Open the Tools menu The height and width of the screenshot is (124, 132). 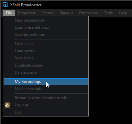[x=108, y=13]
